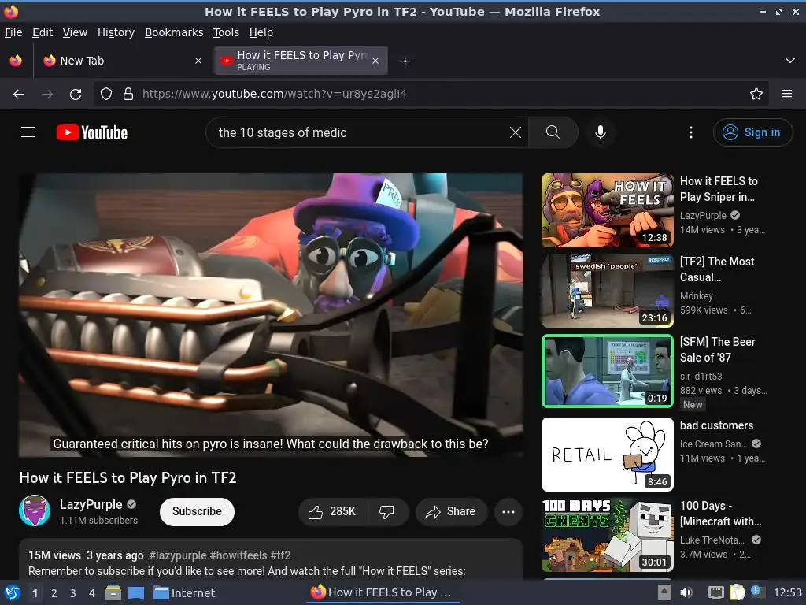Open The Most Casual TF2 video thumbnail
Image resolution: width=806 pixels, height=605 pixels.
coord(607,291)
